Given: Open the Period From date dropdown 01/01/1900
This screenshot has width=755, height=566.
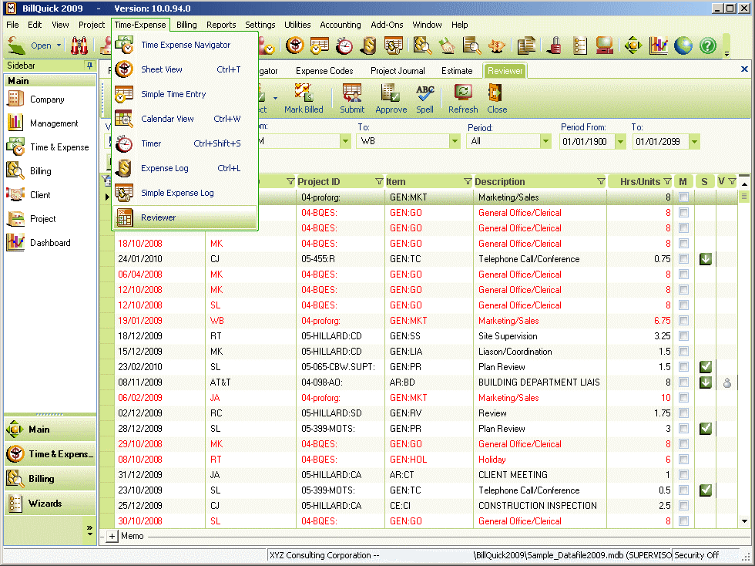Looking at the screenshot, I should pyautogui.click(x=620, y=142).
